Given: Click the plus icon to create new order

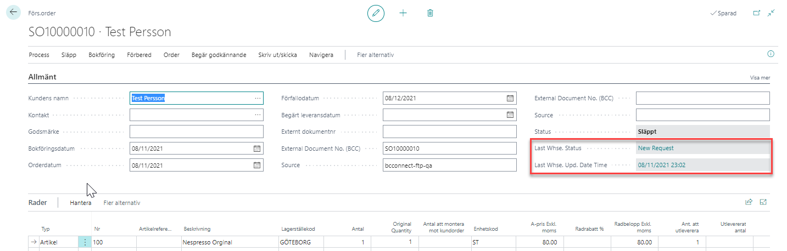Looking at the screenshot, I should point(403,13).
